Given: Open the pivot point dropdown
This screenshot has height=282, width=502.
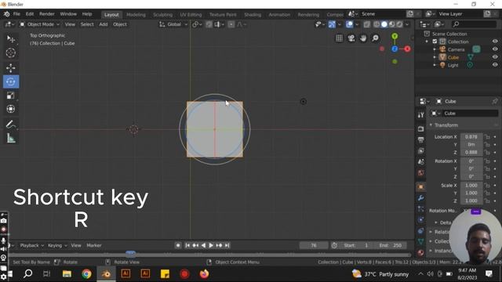Looking at the screenshot, I should pyautogui.click(x=197, y=24).
